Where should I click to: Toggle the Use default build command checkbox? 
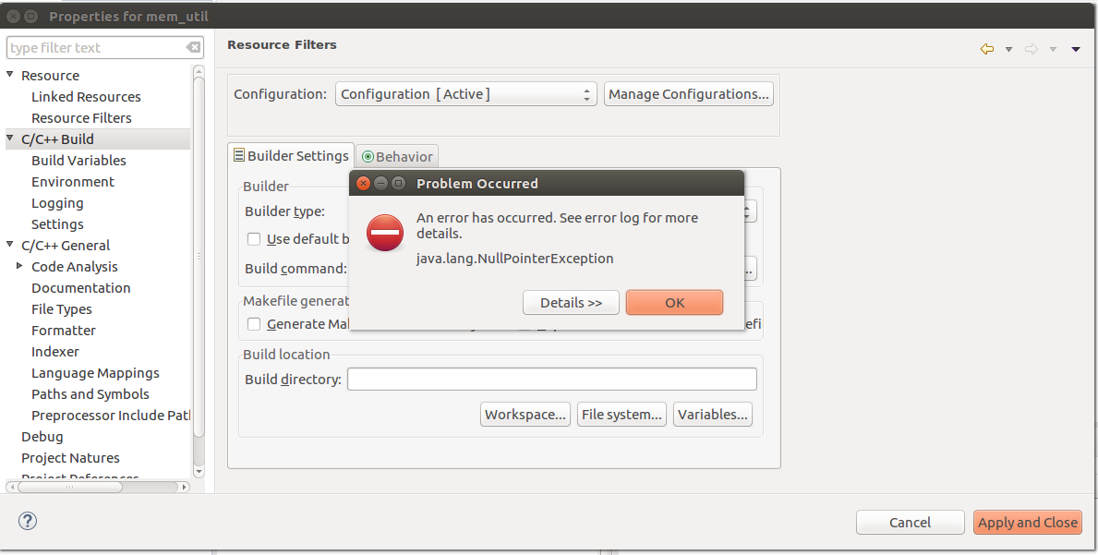click(x=254, y=239)
